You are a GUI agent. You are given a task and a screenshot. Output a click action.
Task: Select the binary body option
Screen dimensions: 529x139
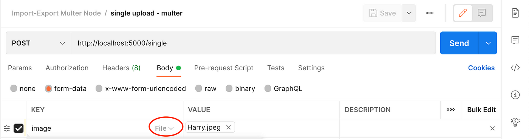[240, 89]
